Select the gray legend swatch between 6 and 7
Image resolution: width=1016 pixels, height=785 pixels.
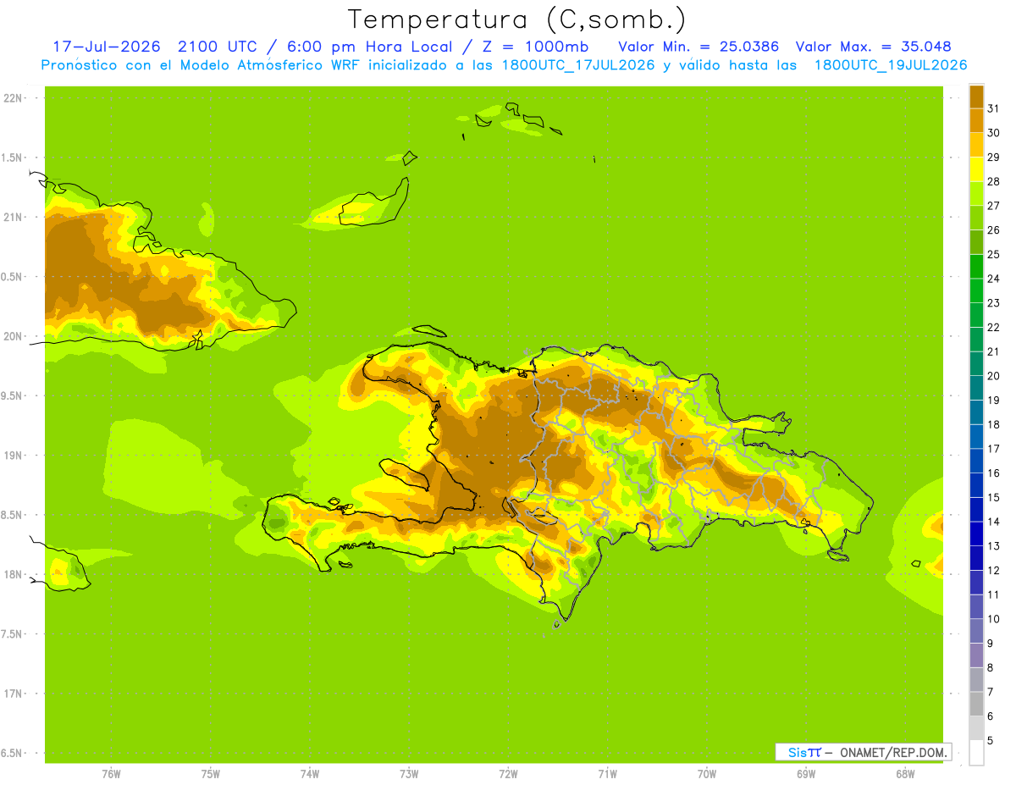pos(976,704)
